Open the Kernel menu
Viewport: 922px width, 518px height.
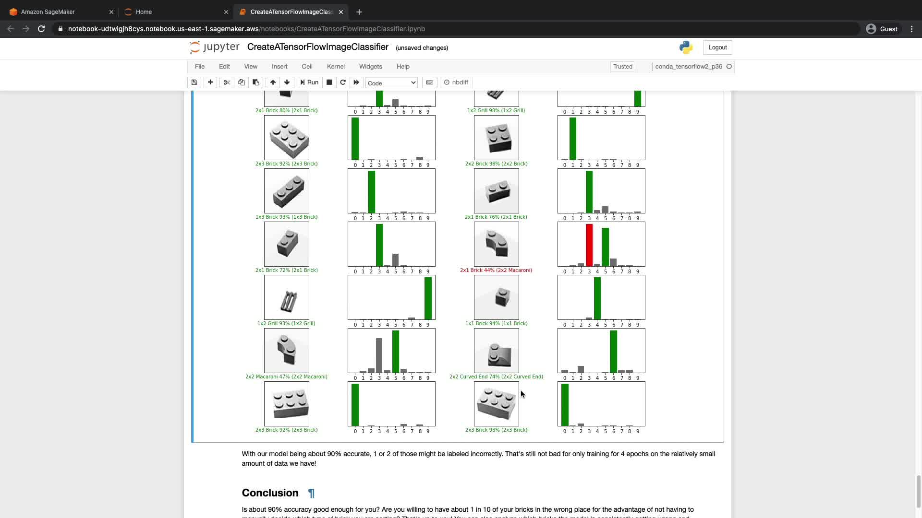(336, 67)
